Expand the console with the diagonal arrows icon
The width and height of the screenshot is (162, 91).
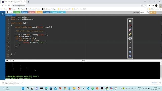click(10, 61)
